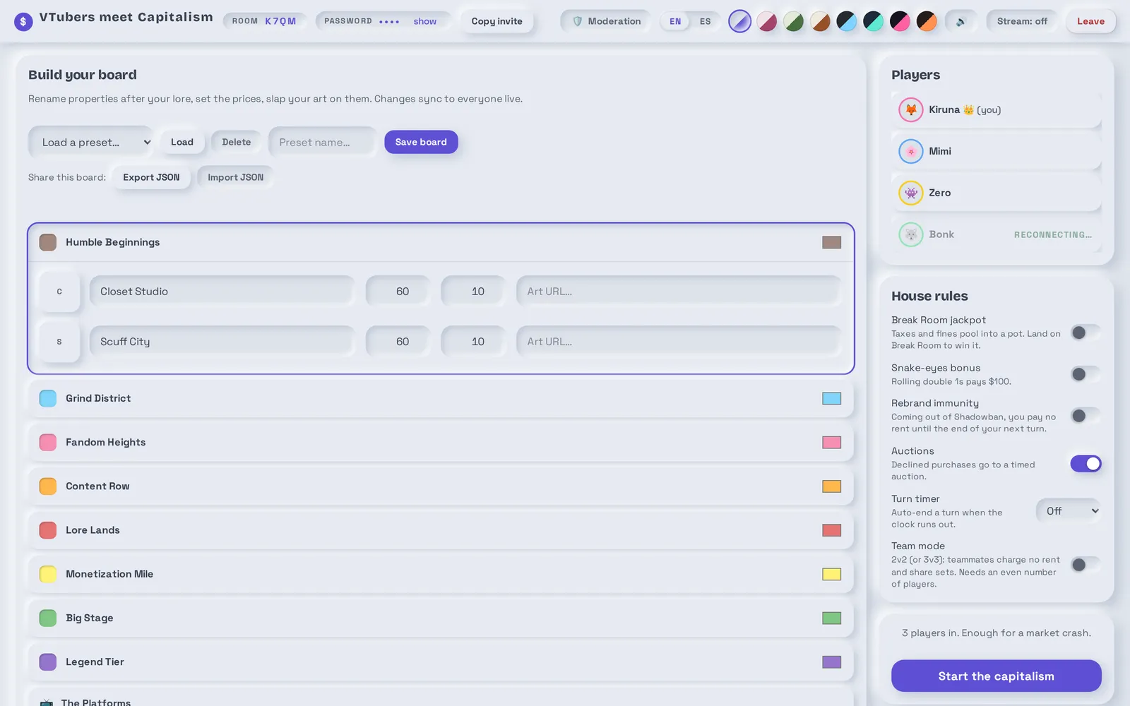The width and height of the screenshot is (1130, 706).
Task: Click the Monetization Mile yellow group icon
Action: 48,574
